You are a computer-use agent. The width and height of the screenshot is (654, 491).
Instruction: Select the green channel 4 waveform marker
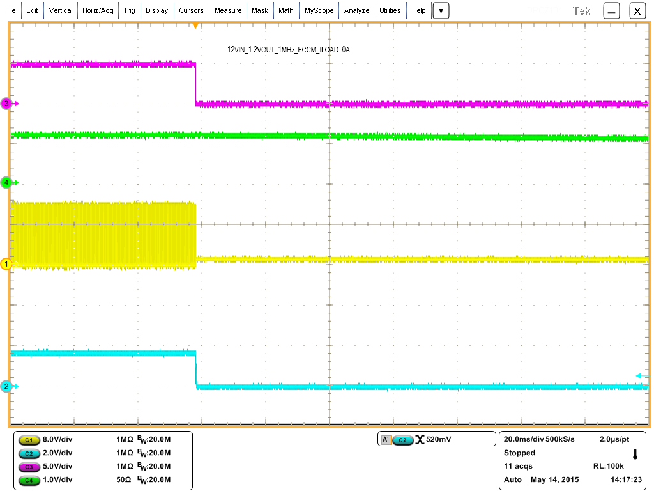click(x=6, y=182)
